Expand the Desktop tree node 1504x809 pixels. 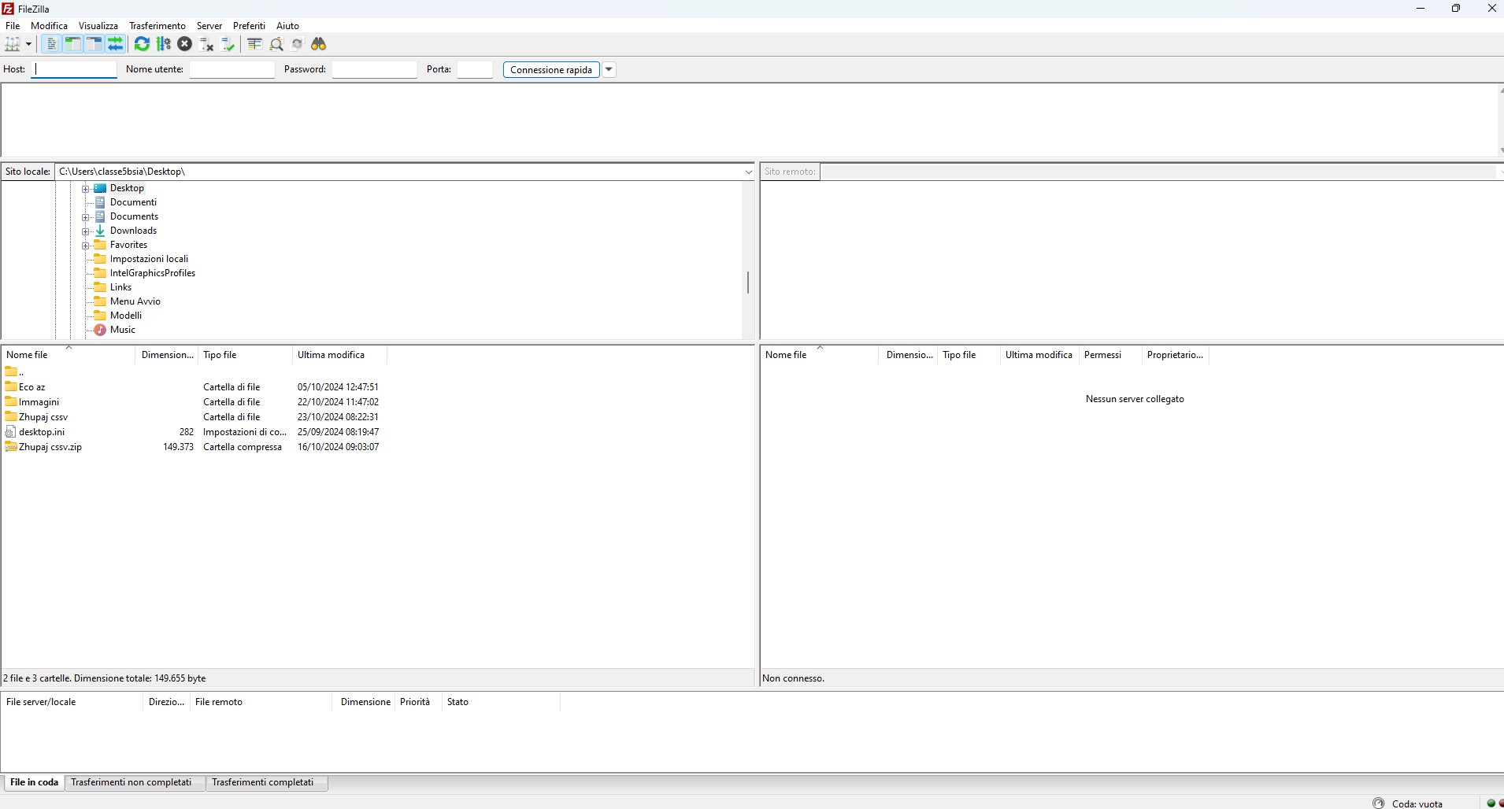pyautogui.click(x=86, y=189)
